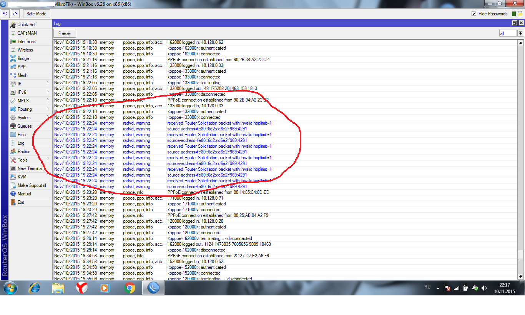Click the Queues icon
The width and height of the screenshot is (525, 315).
pyautogui.click(x=13, y=126)
